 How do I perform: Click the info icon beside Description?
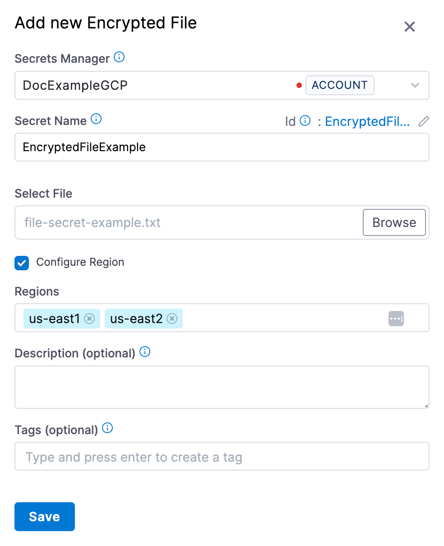pyautogui.click(x=145, y=352)
